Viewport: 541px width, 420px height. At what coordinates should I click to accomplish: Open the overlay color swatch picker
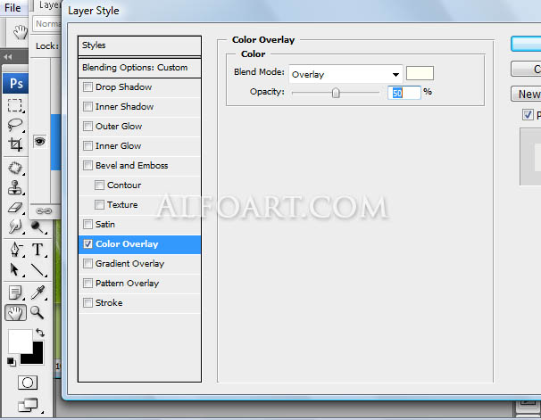tap(420, 73)
